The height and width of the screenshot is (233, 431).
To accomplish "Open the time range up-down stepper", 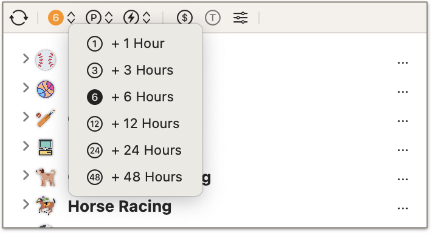I will pos(71,18).
